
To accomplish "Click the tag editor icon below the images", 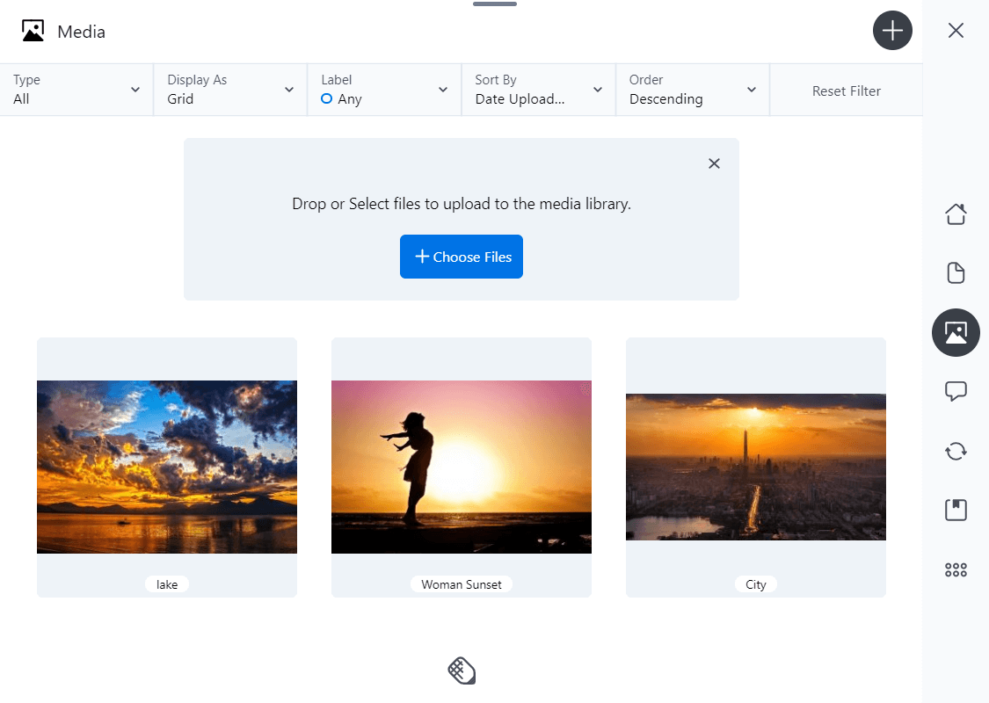I will [461, 670].
